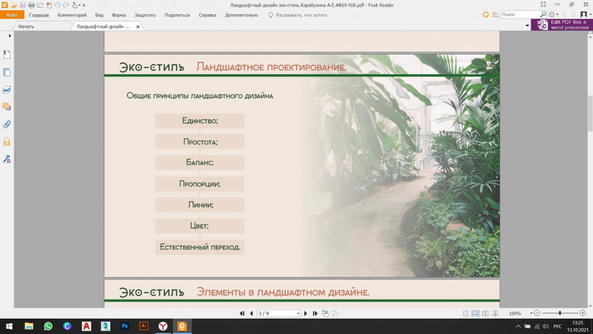Image resolution: width=593 pixels, height=334 pixels.
Task: Open the Комментарий ribbon tab
Action: 72,15
